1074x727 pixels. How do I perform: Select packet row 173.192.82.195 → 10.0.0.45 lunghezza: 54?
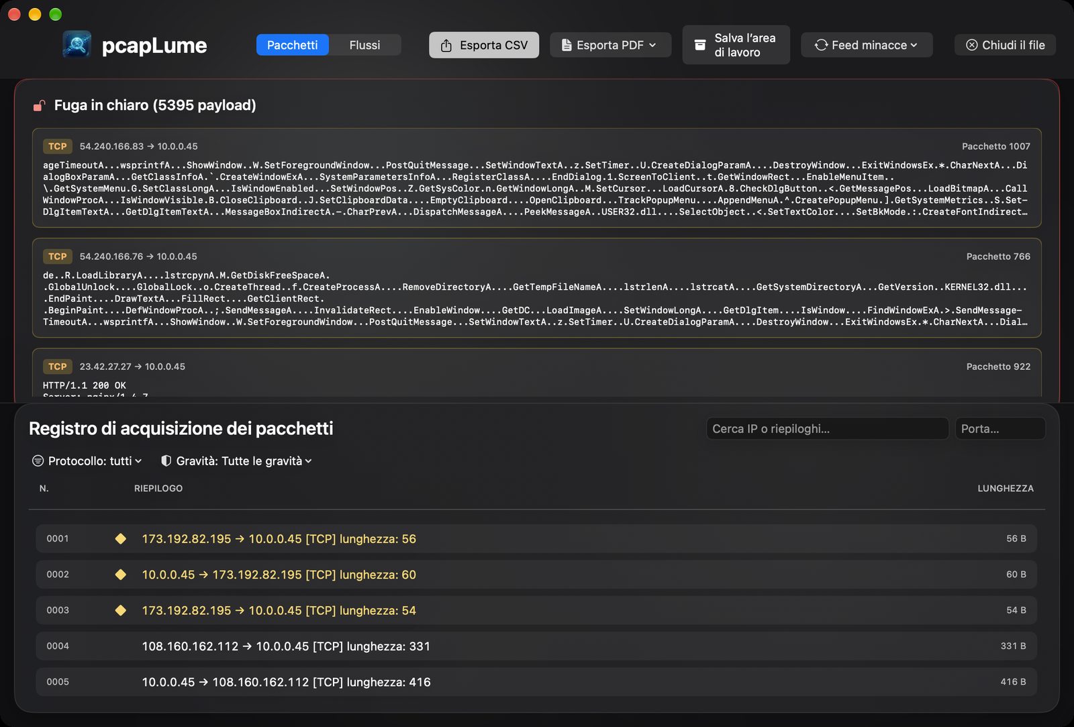536,610
